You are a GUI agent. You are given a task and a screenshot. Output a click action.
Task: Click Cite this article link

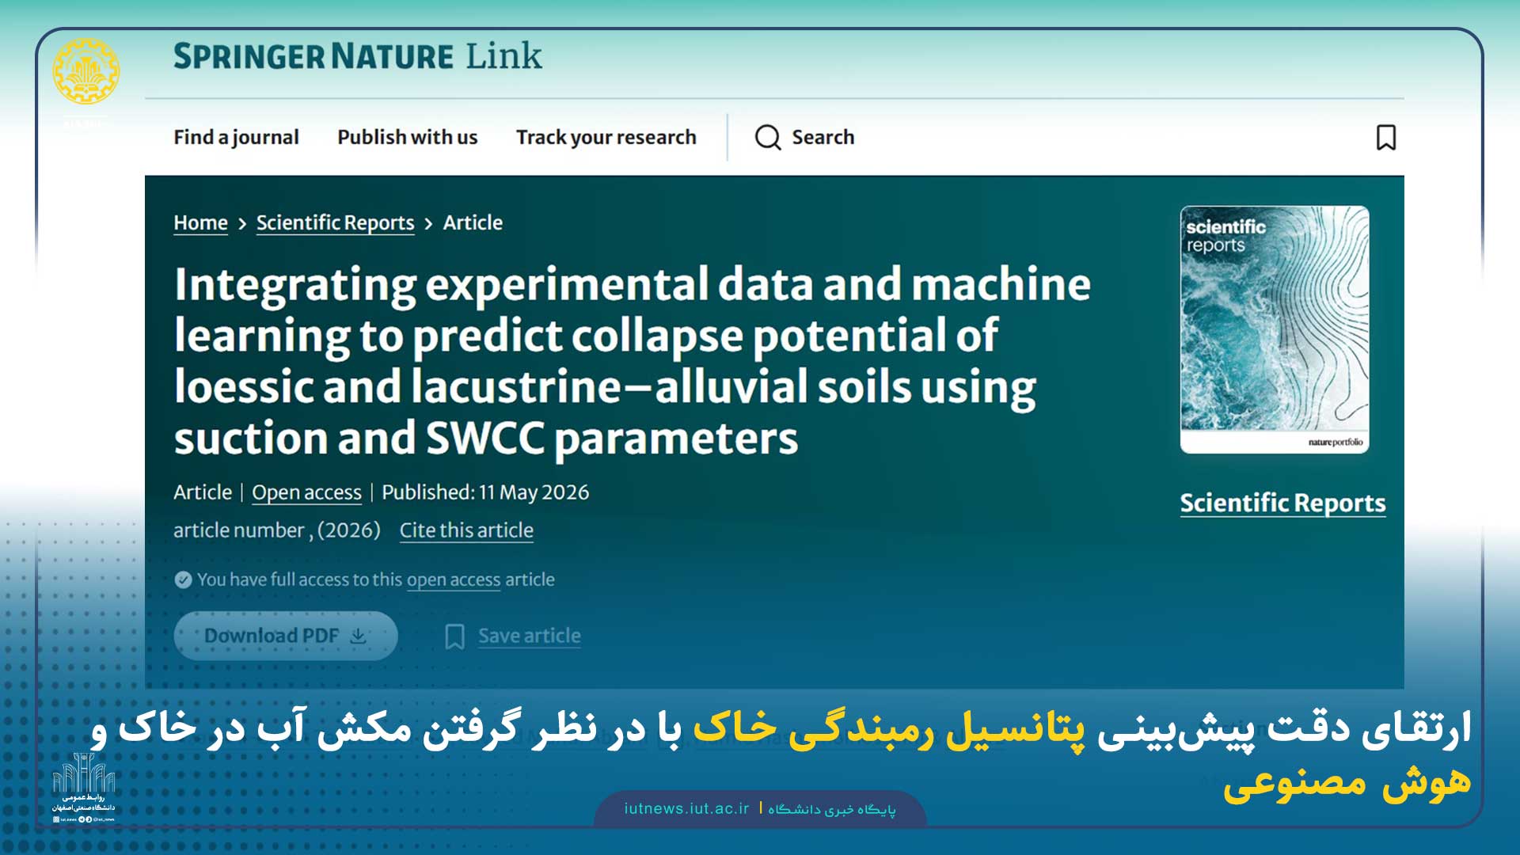(x=466, y=530)
